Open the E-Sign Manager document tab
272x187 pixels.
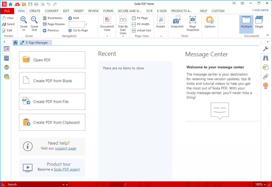36,43
